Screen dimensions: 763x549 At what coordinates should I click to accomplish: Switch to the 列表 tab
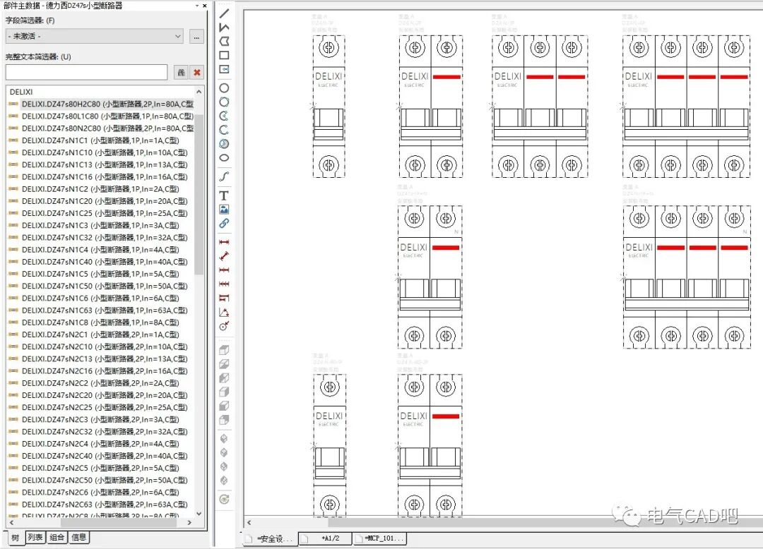click(x=35, y=537)
